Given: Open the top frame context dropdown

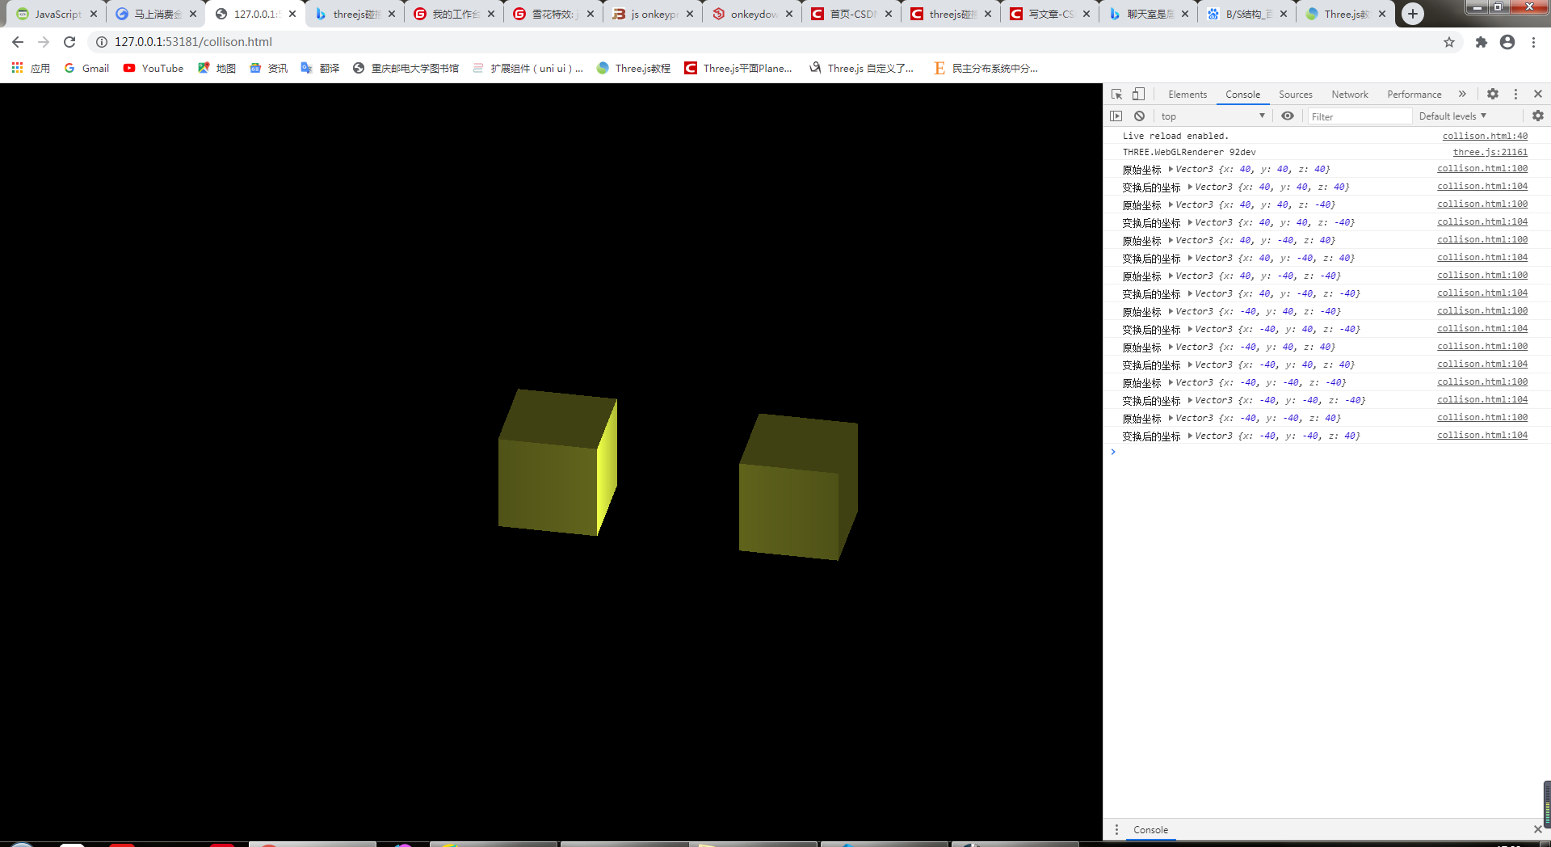Looking at the screenshot, I should coord(1212,116).
